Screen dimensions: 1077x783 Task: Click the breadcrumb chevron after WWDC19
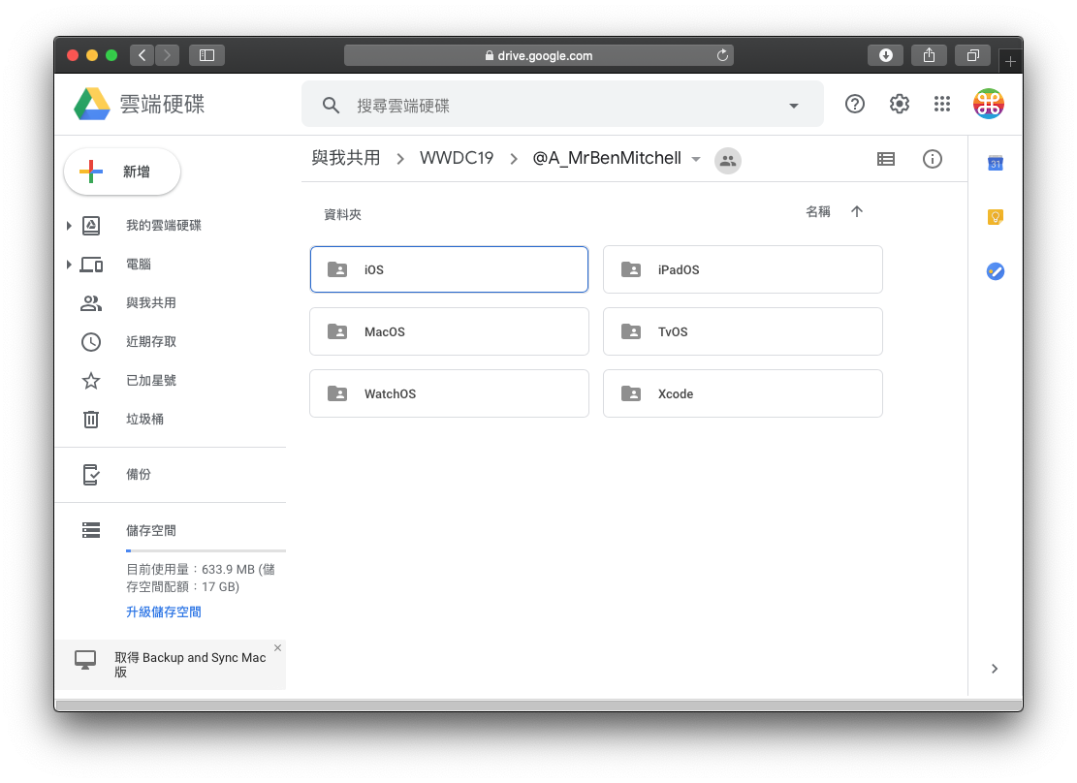[x=514, y=159]
